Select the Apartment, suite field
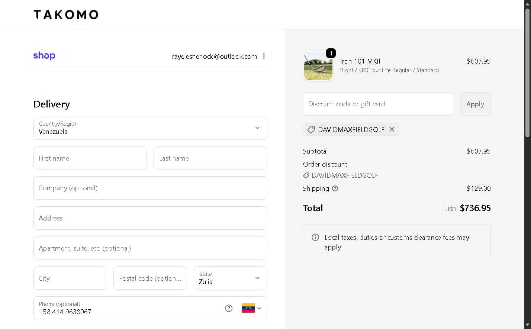This screenshot has height=329, width=531. (x=150, y=248)
